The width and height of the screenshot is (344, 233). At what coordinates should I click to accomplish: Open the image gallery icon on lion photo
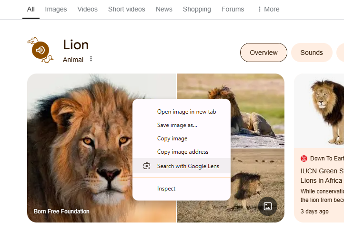pos(268,206)
